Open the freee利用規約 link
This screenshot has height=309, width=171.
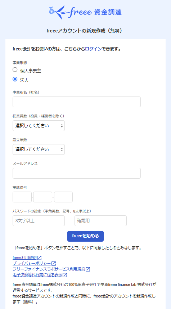tap(24, 257)
